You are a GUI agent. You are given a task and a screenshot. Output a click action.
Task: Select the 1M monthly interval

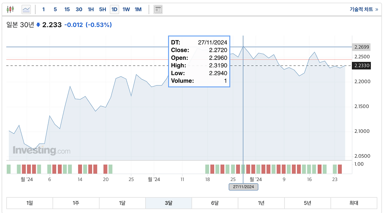tap(138, 9)
